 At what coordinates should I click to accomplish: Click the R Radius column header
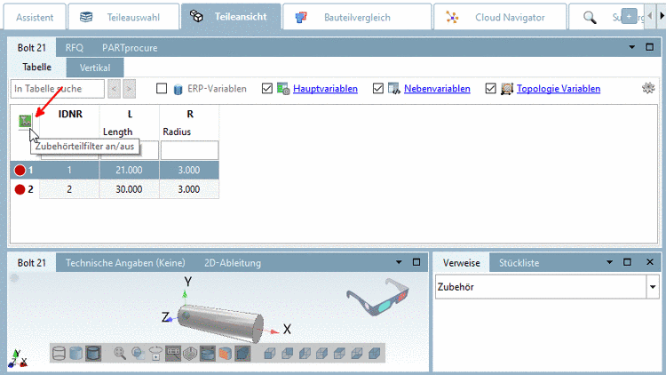click(189, 123)
